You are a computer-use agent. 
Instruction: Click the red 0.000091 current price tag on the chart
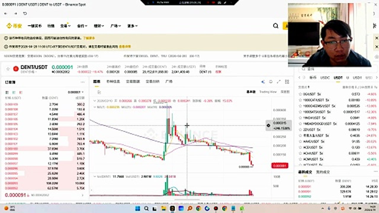(280, 166)
